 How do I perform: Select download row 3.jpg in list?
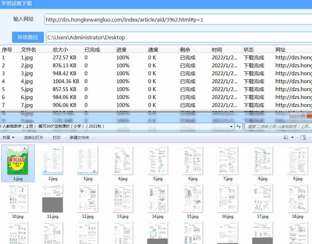tap(156, 74)
